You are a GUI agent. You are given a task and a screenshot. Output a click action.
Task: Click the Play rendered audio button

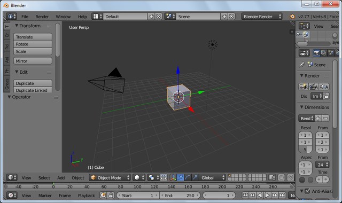tap(324, 87)
